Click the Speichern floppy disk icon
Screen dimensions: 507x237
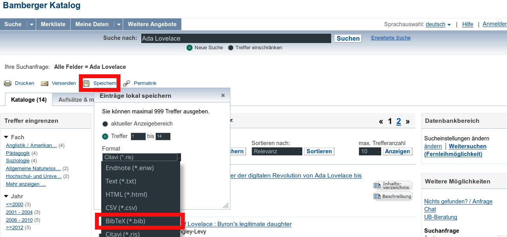86,83
